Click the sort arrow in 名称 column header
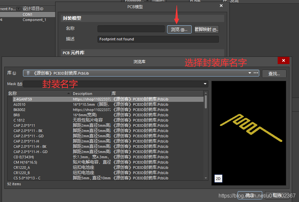 (x=69, y=94)
